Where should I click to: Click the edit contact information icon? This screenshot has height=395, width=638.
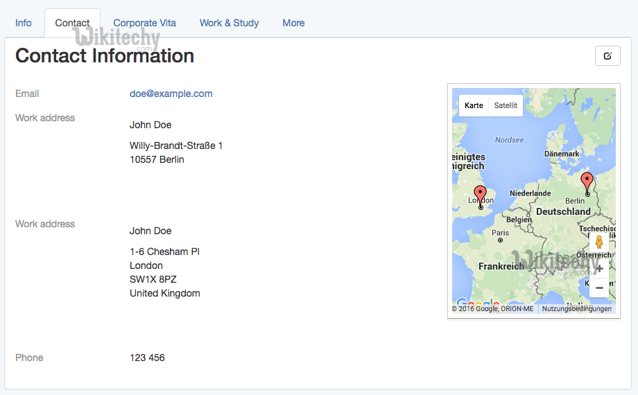[607, 56]
